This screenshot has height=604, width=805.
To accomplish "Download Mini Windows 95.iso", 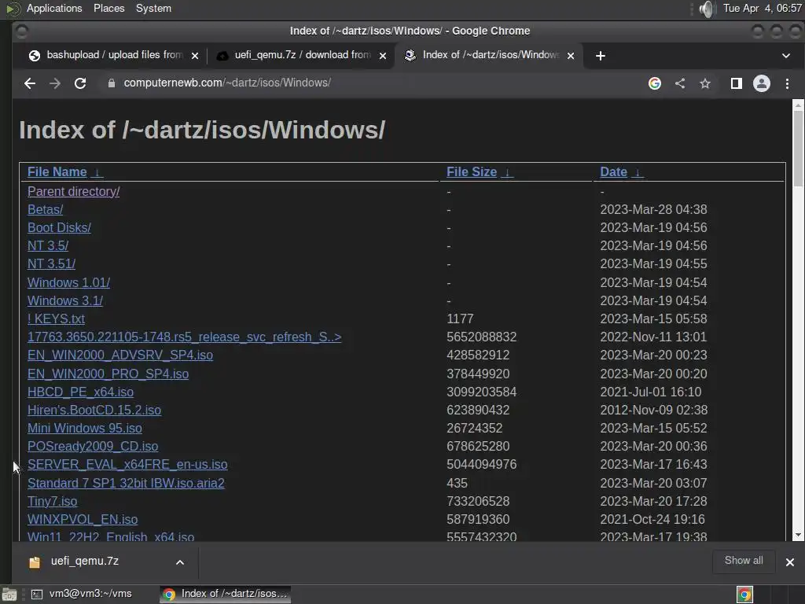I will click(85, 428).
